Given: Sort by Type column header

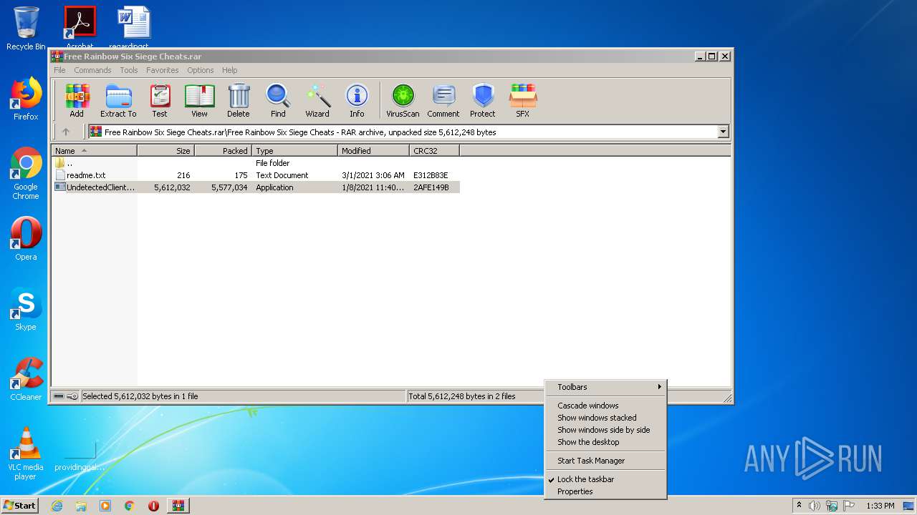Looking at the screenshot, I should click(294, 151).
